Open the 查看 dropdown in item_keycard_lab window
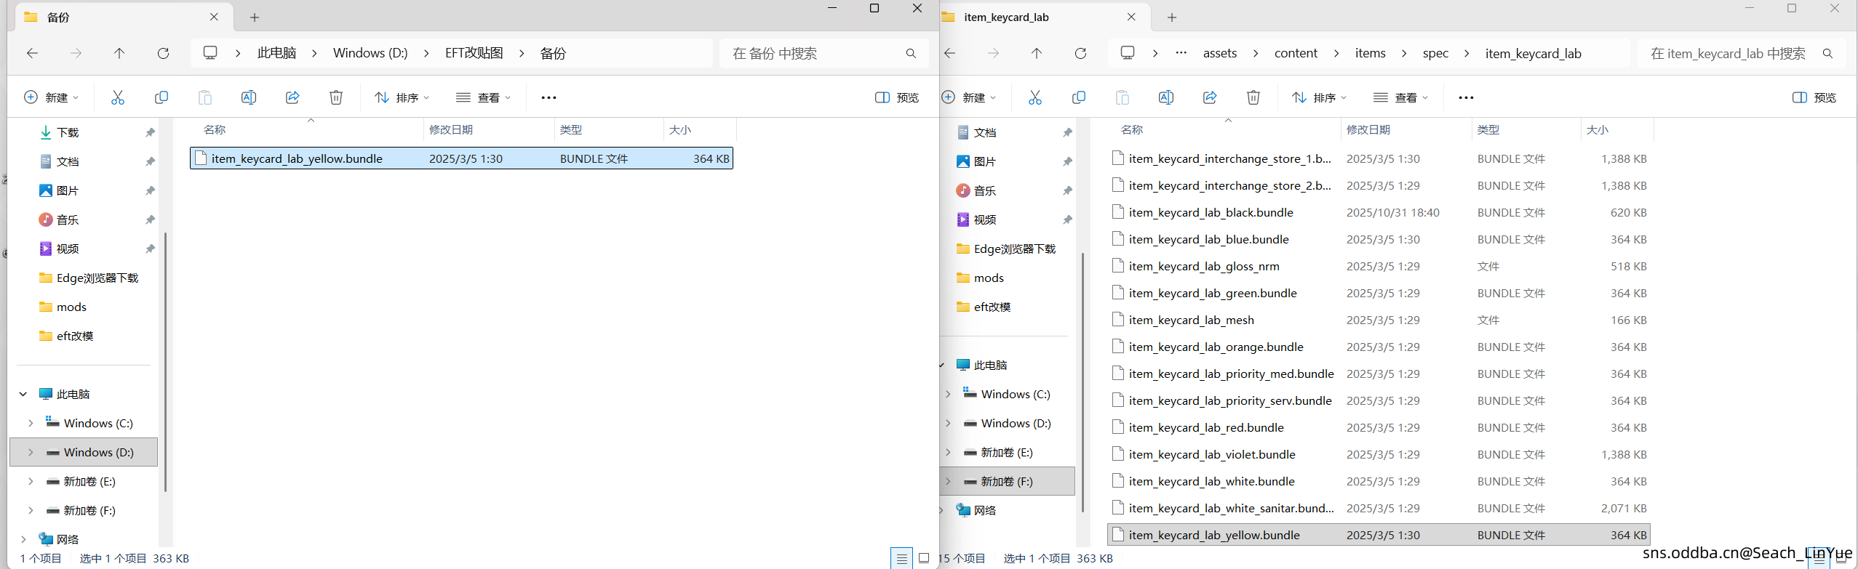 1400,97
